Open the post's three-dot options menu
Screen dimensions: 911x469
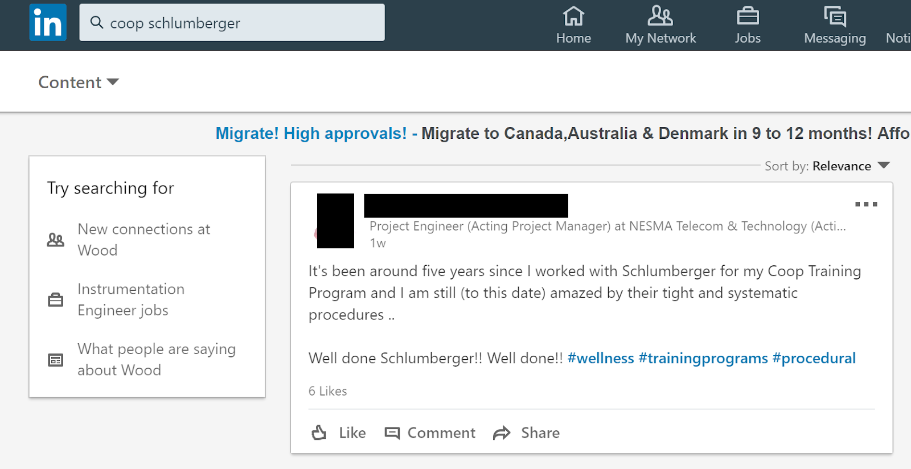pos(866,204)
